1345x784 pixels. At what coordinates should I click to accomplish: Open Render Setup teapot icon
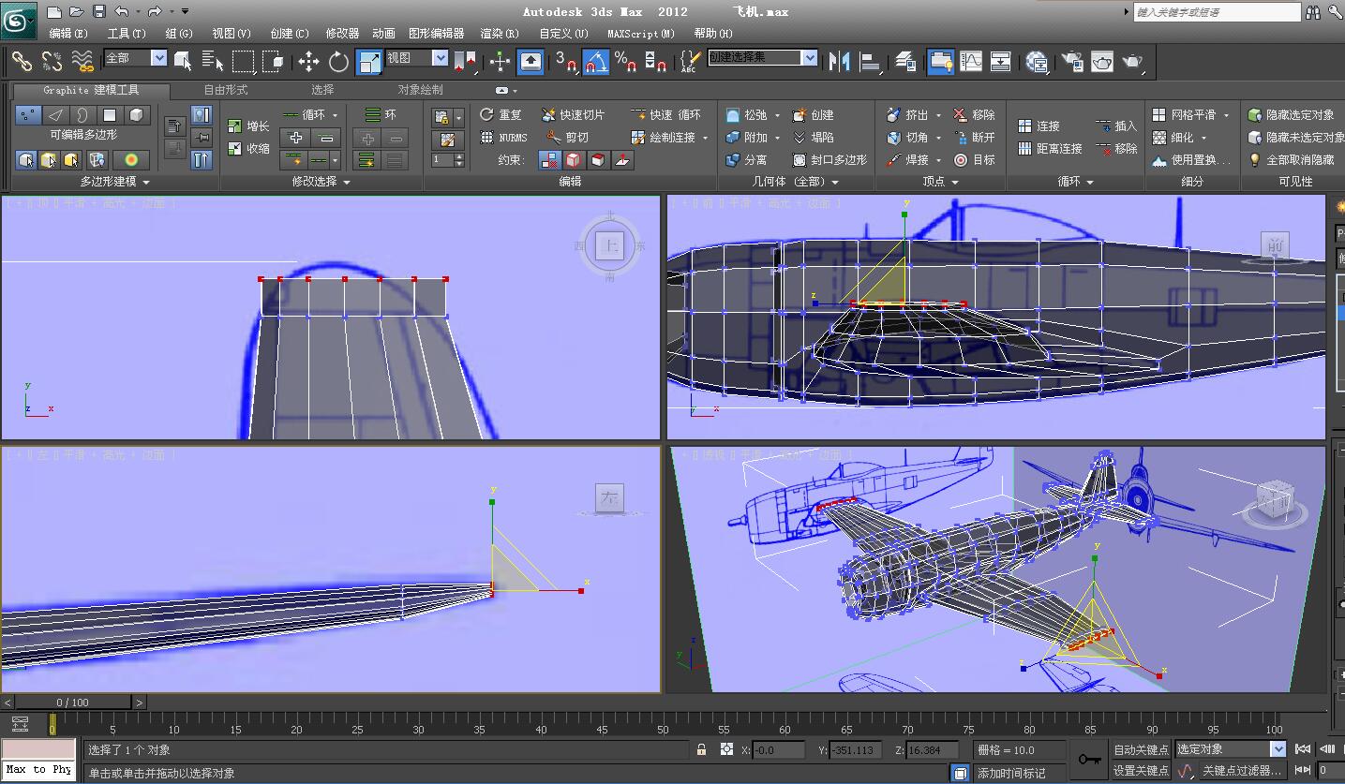[x=1072, y=62]
